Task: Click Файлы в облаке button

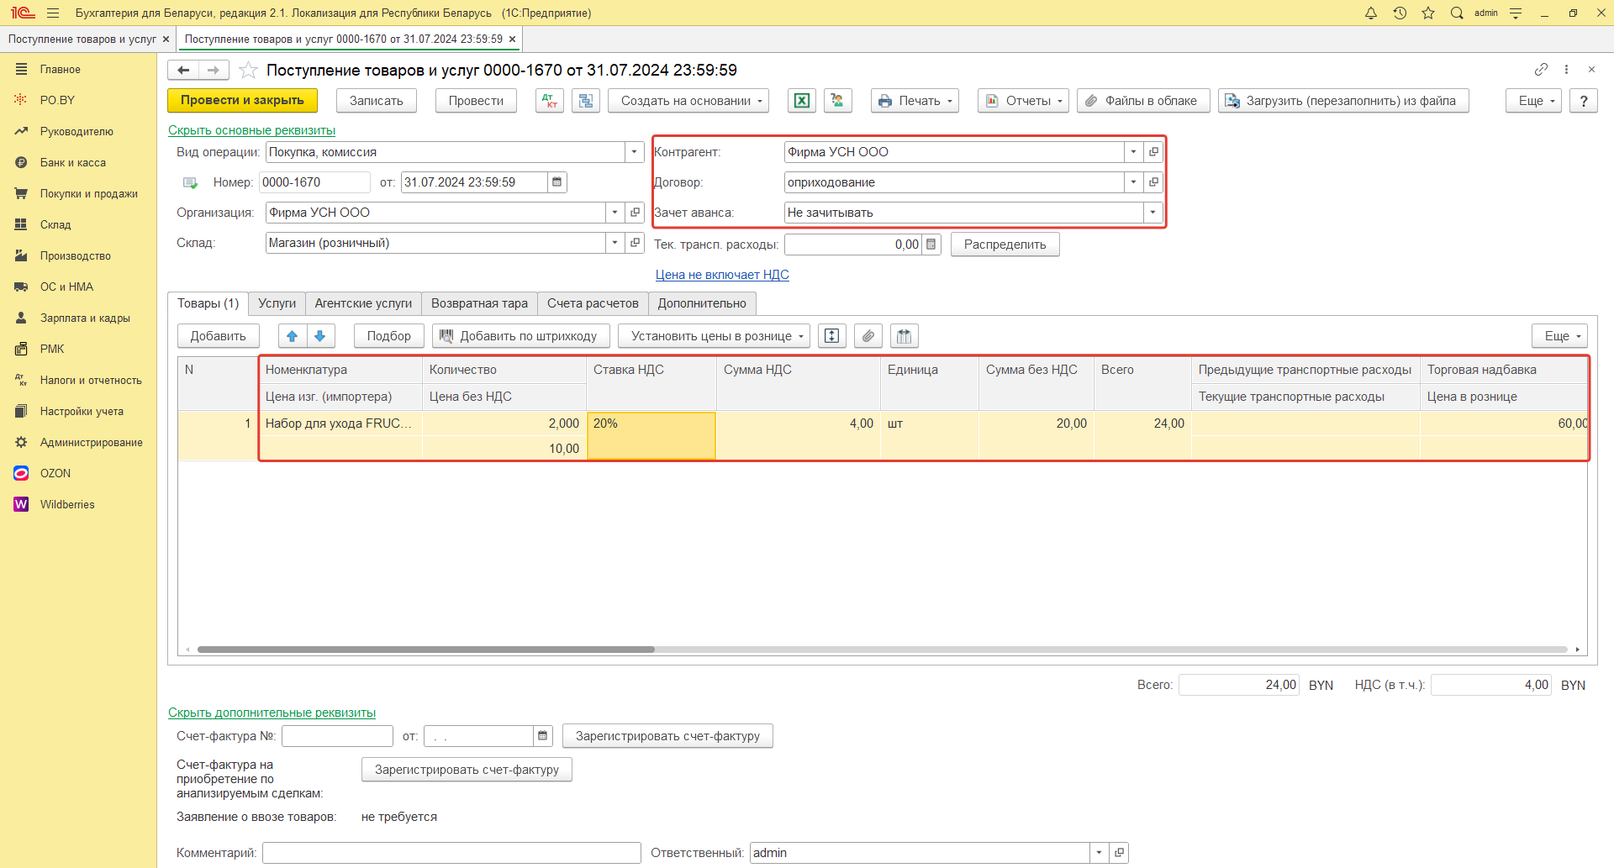Action: (x=1143, y=101)
